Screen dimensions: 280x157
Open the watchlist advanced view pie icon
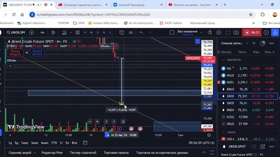pos(262,43)
